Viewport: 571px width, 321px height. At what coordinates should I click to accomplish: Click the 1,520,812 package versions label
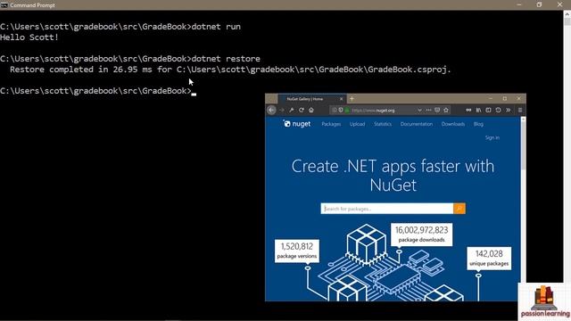[x=297, y=251]
